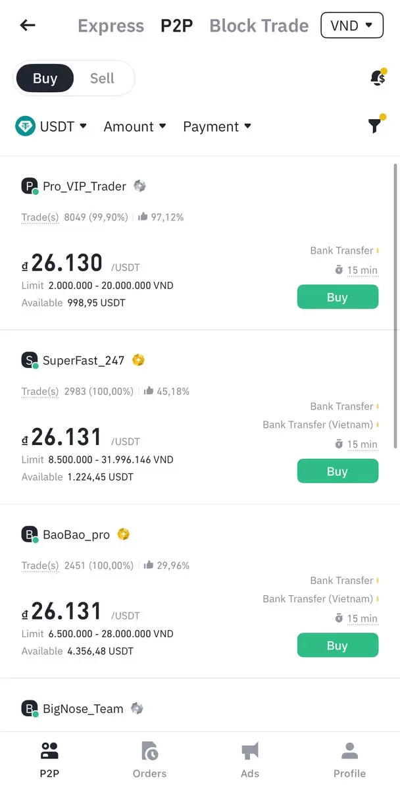
Task: Open the VND currency dropdown
Action: pos(351,26)
